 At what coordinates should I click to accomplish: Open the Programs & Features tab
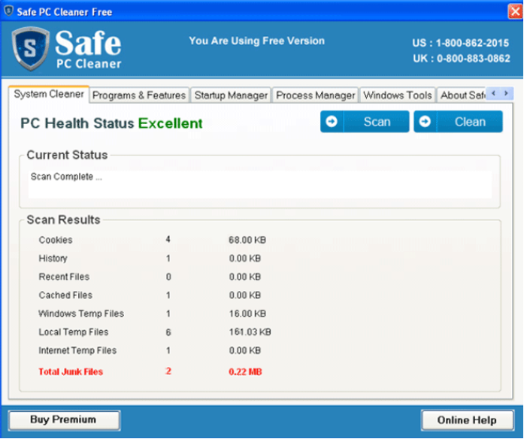139,95
